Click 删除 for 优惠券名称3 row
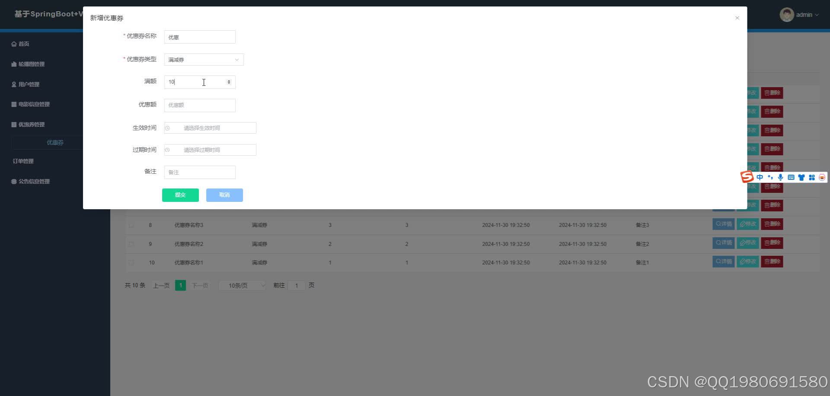Image resolution: width=830 pixels, height=396 pixels. pos(772,224)
